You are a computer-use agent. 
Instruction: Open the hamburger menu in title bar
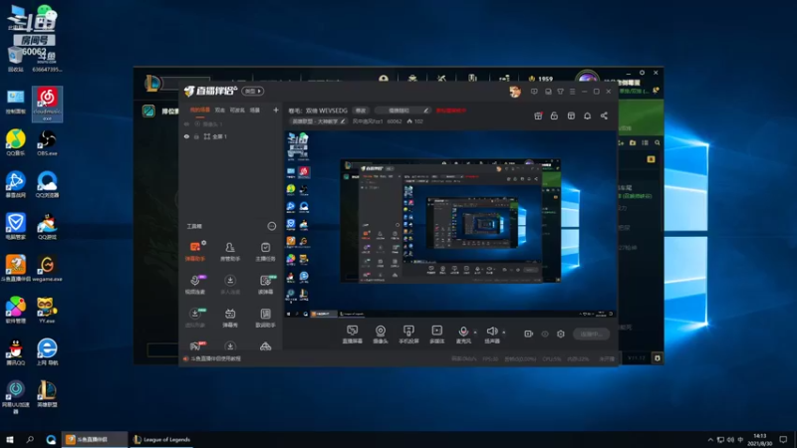click(572, 92)
